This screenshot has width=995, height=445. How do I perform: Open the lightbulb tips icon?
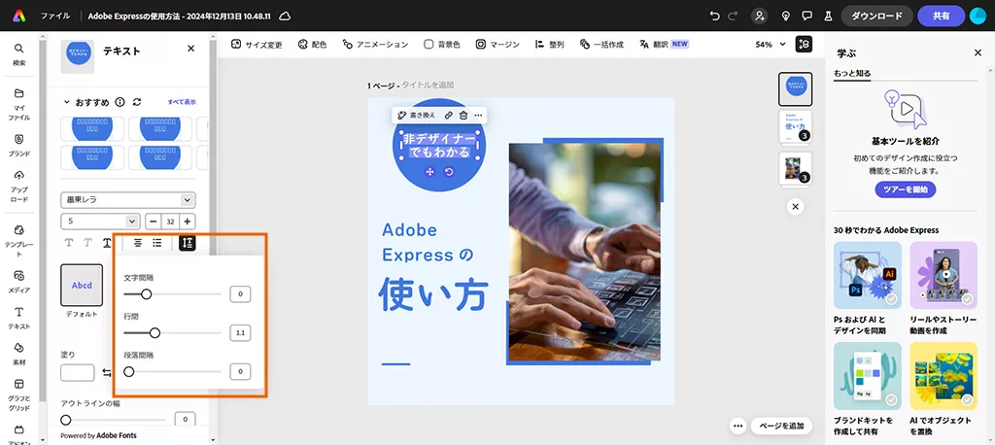click(786, 16)
